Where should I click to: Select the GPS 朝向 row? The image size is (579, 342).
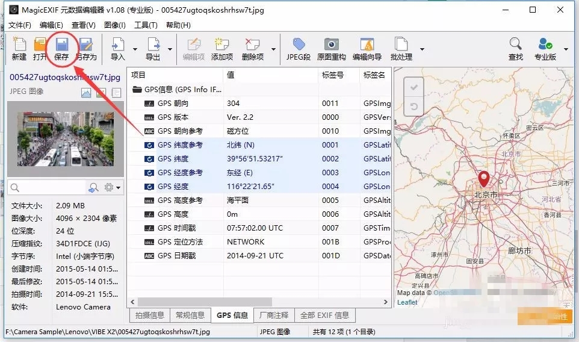click(x=259, y=104)
